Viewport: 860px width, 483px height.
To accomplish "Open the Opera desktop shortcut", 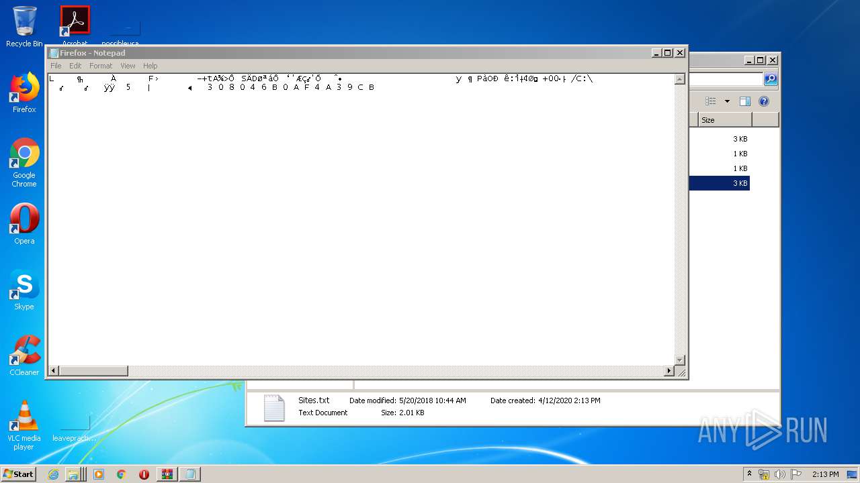I will pos(24,224).
